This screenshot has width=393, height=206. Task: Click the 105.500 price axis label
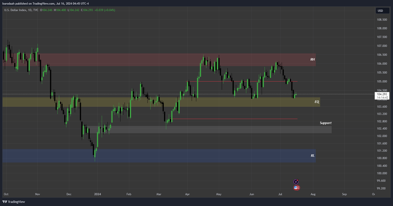pyautogui.click(x=382, y=72)
